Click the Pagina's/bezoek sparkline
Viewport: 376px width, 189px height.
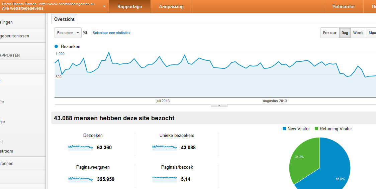pyautogui.click(x=165, y=179)
